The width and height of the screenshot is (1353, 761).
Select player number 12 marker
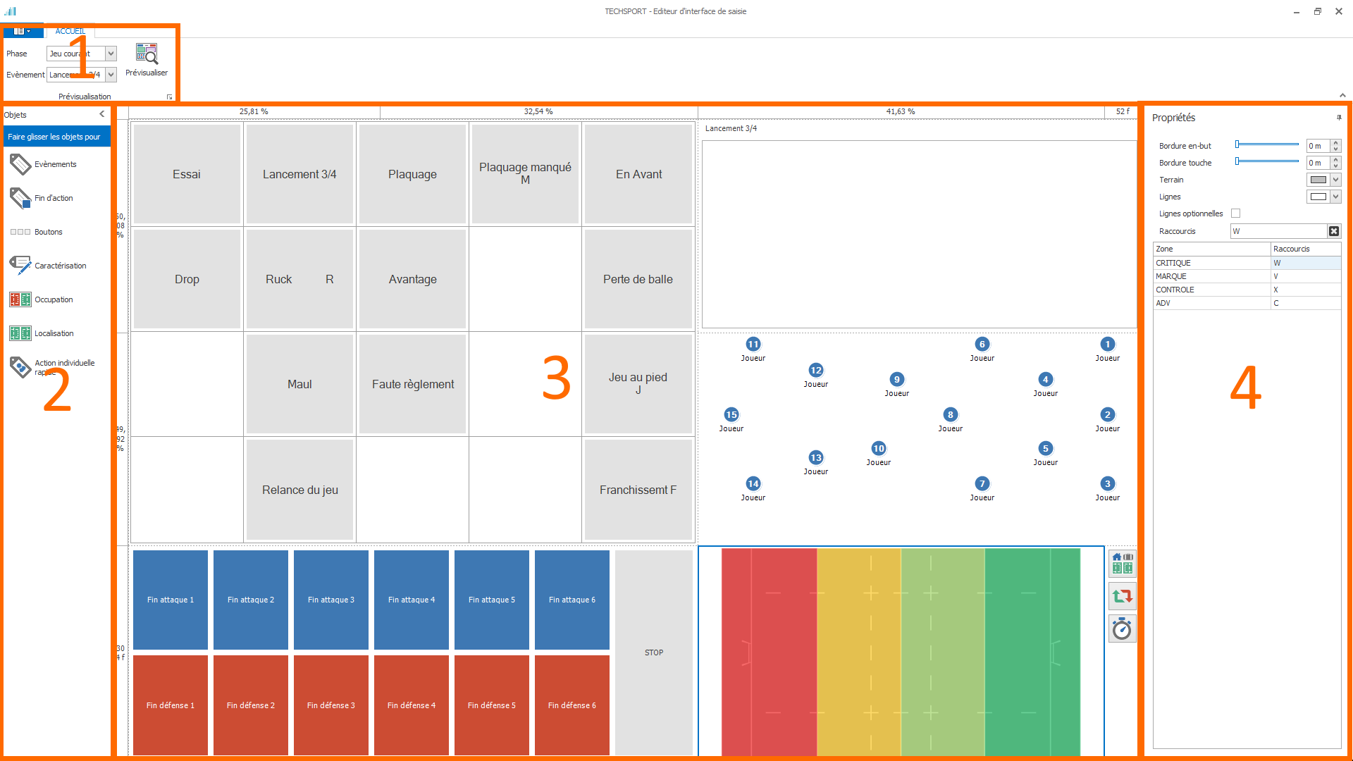coord(816,370)
